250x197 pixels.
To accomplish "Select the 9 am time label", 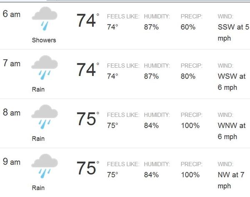I will click(12, 162).
